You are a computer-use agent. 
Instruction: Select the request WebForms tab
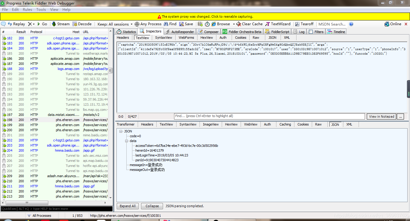coord(186,38)
